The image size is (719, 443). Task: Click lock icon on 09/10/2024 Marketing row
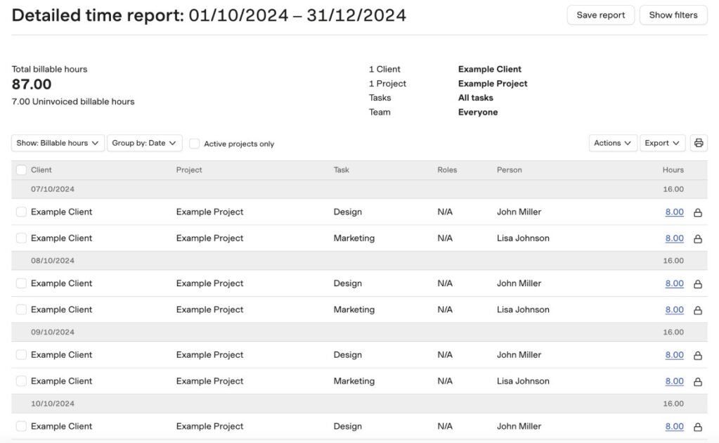pyautogui.click(x=698, y=382)
